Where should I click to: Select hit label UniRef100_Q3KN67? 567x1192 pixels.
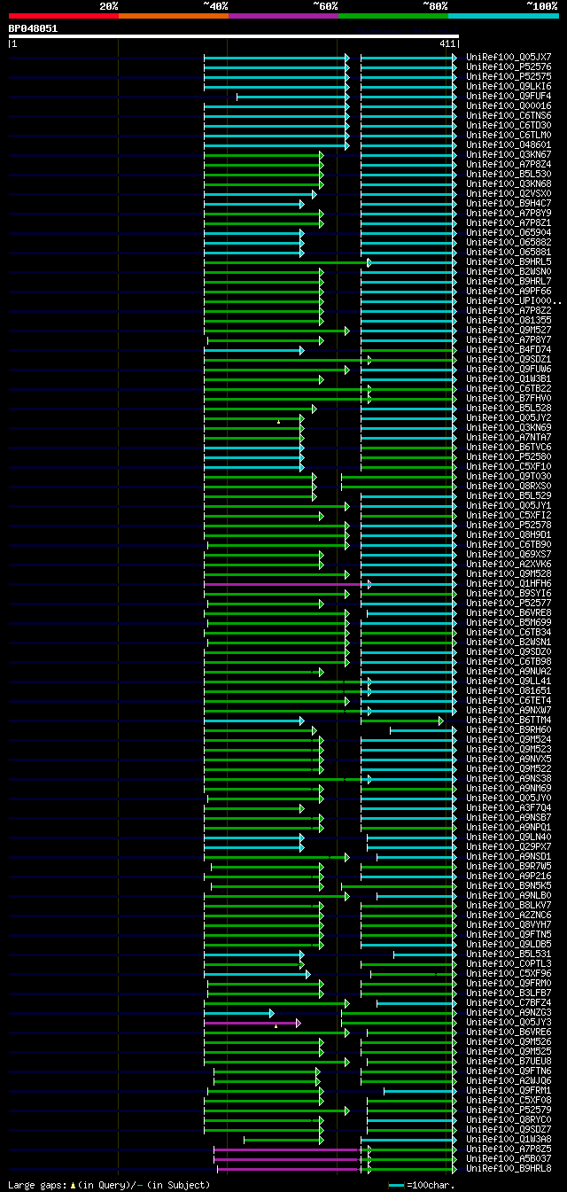tap(509, 154)
